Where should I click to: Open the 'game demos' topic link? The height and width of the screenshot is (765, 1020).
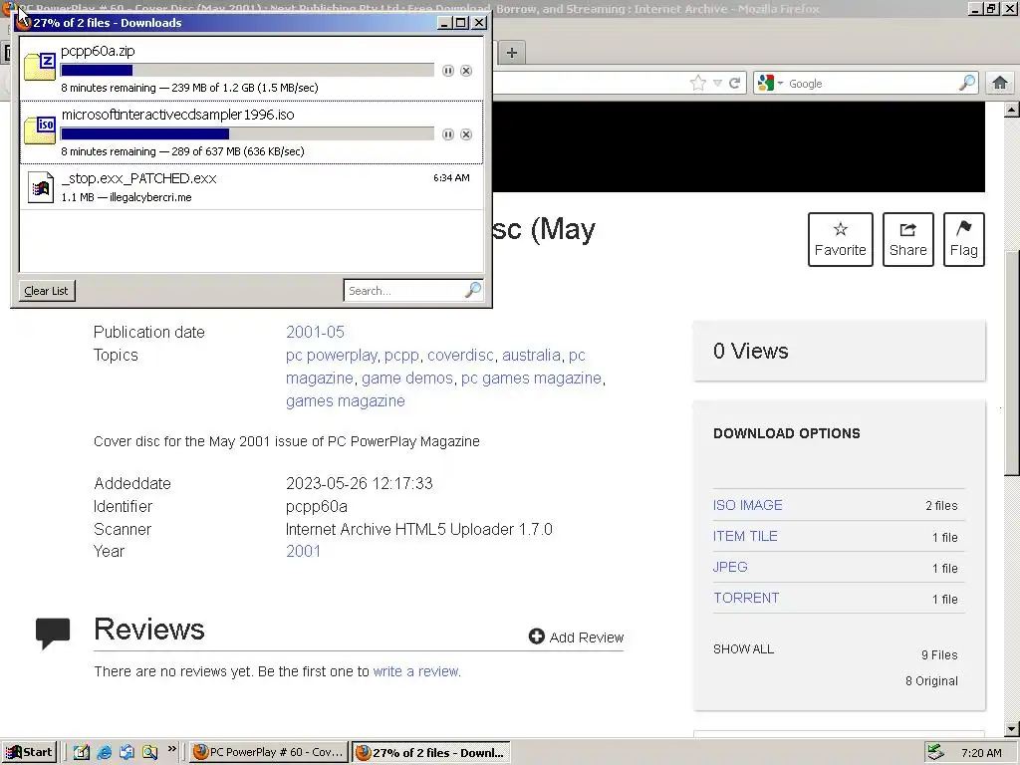click(407, 378)
